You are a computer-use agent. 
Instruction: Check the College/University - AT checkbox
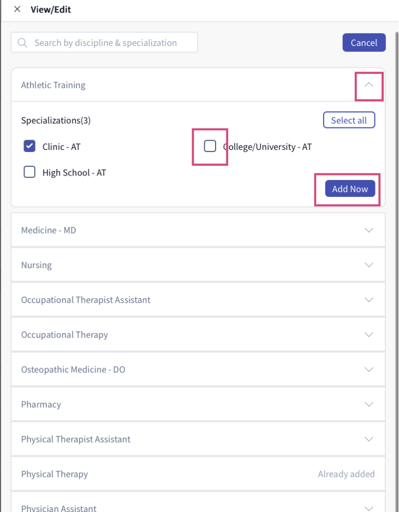210,146
